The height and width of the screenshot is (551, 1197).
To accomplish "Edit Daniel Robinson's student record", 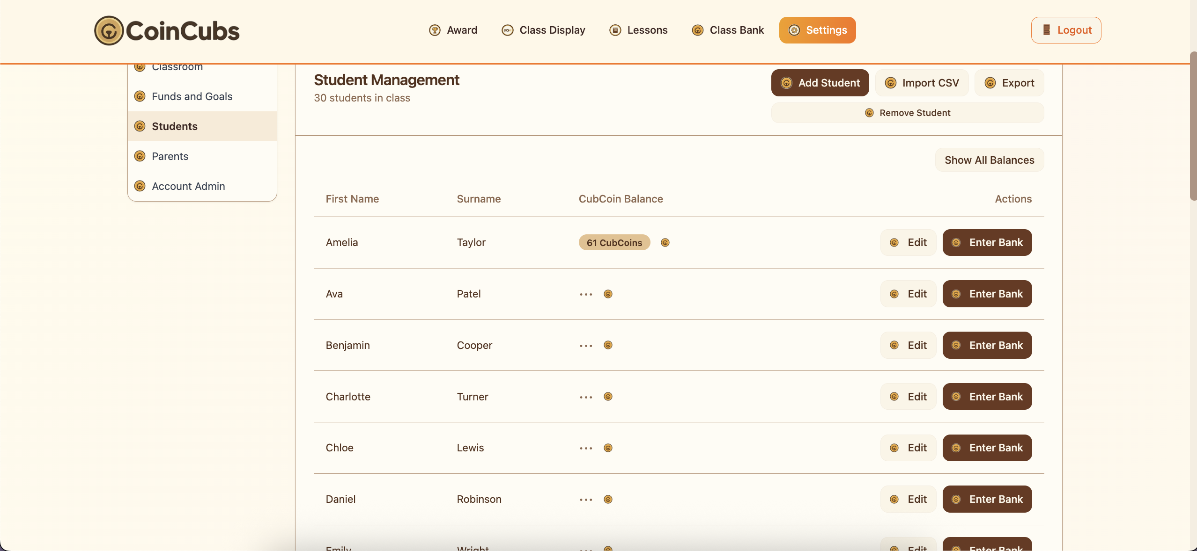I will pyautogui.click(x=908, y=500).
